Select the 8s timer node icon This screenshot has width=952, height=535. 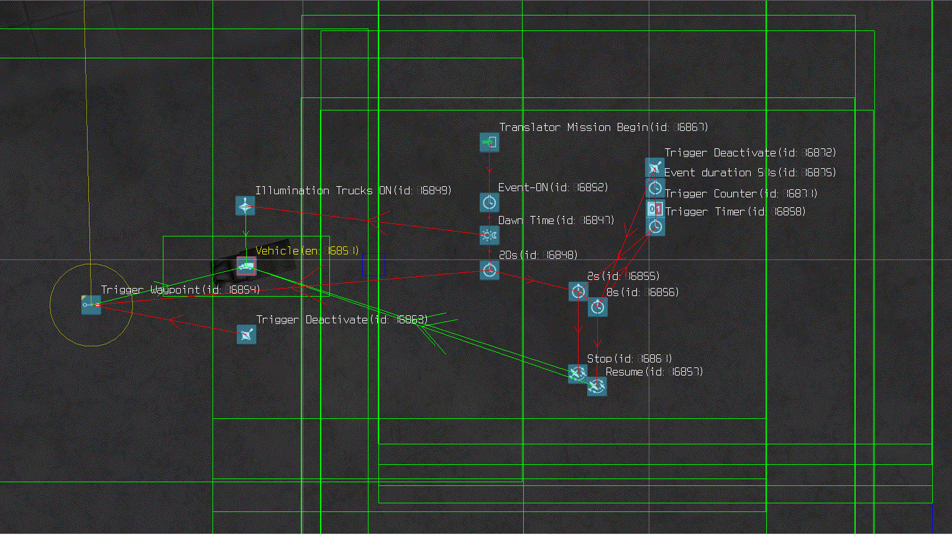[597, 307]
